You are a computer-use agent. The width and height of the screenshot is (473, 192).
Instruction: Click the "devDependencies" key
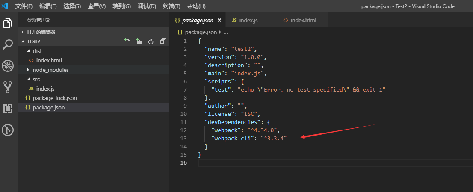(233, 122)
